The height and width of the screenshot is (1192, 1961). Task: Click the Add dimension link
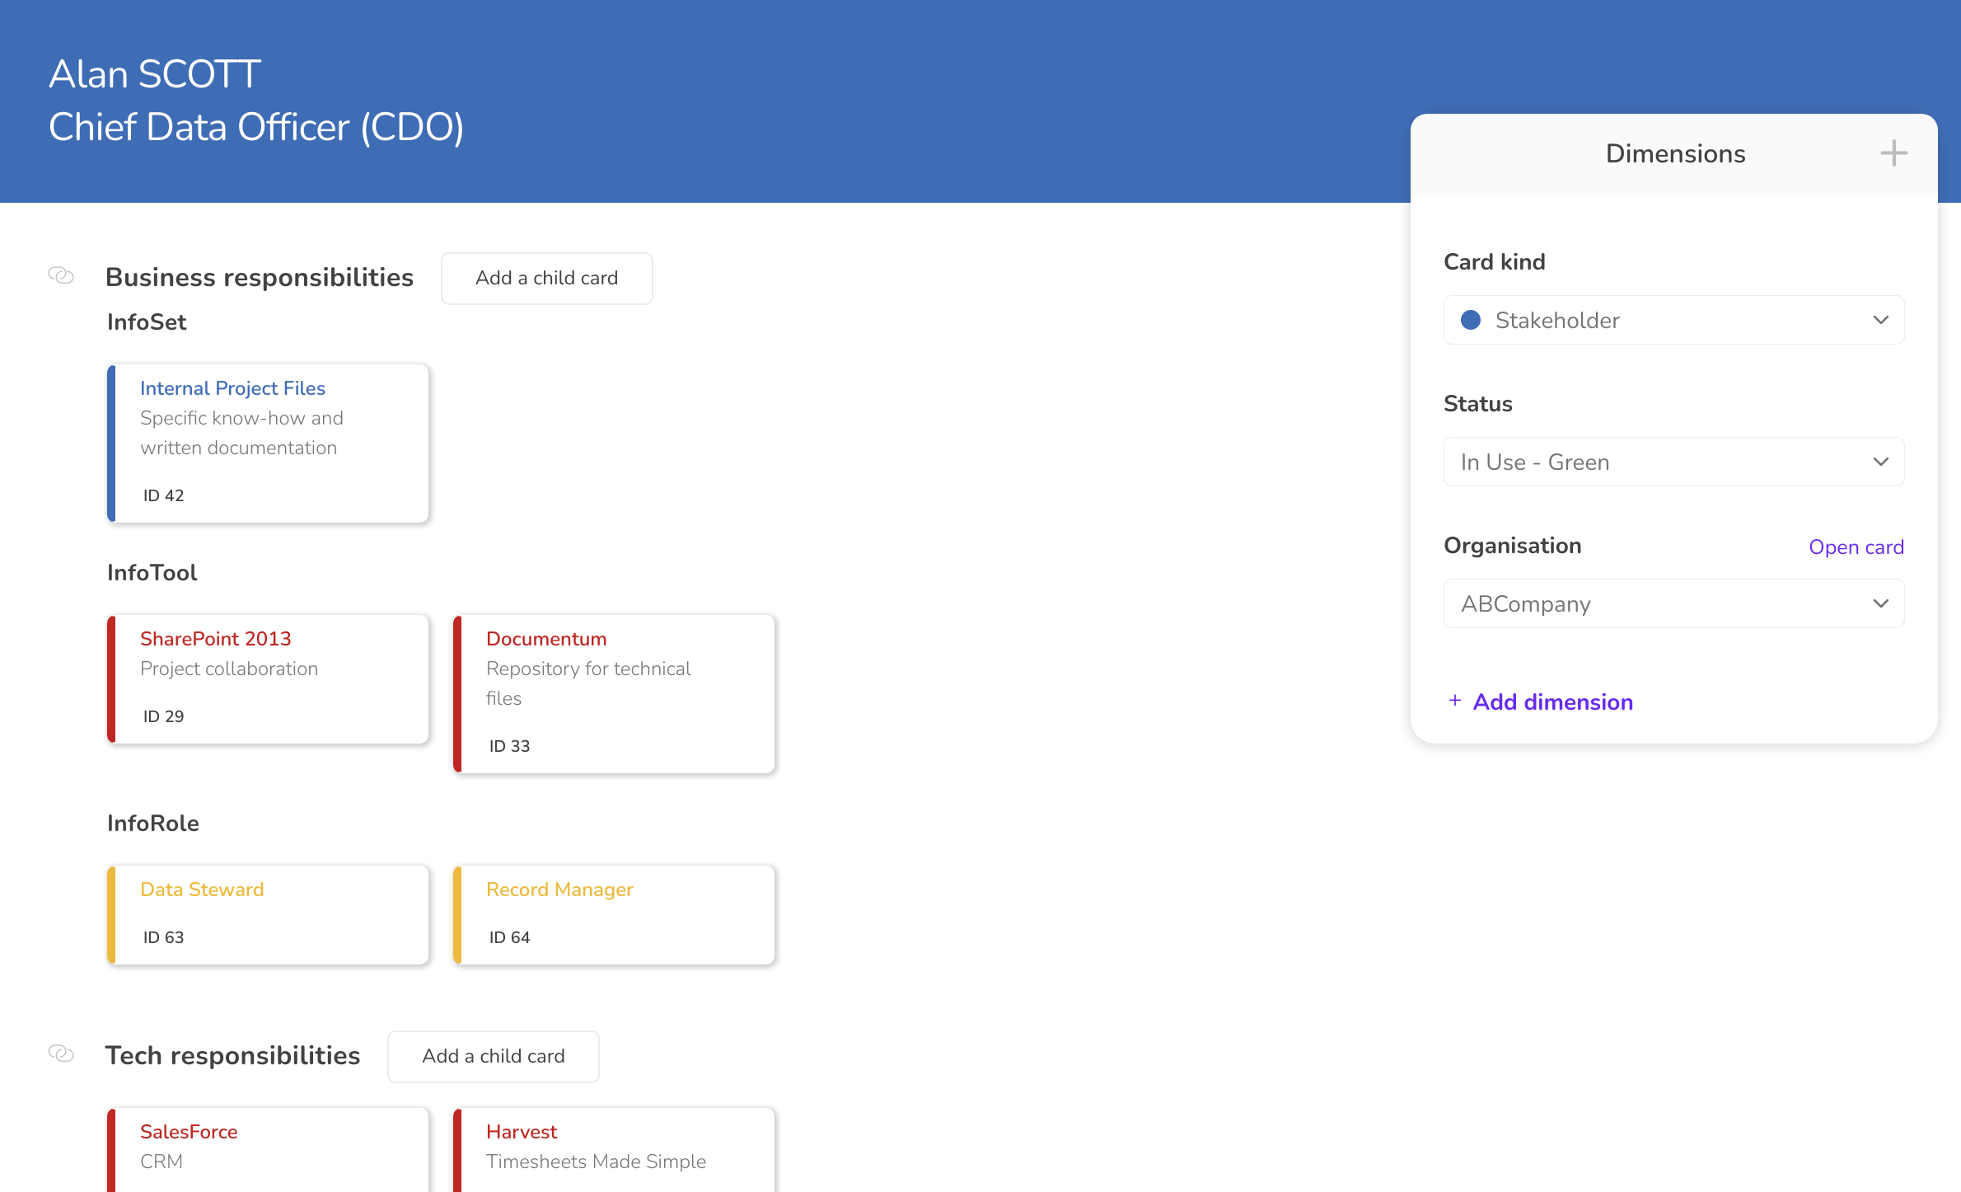pyautogui.click(x=1553, y=702)
